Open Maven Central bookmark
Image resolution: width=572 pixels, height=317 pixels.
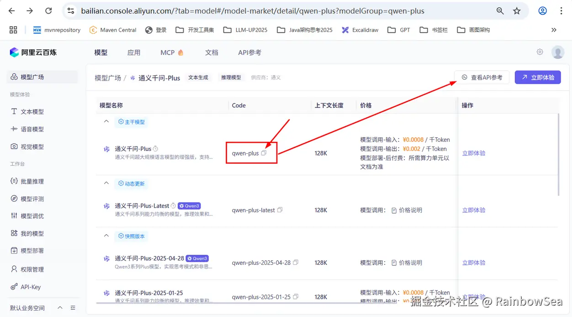[x=113, y=30]
